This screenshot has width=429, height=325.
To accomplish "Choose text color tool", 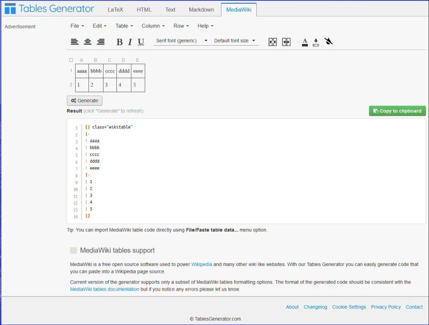I will (x=305, y=42).
